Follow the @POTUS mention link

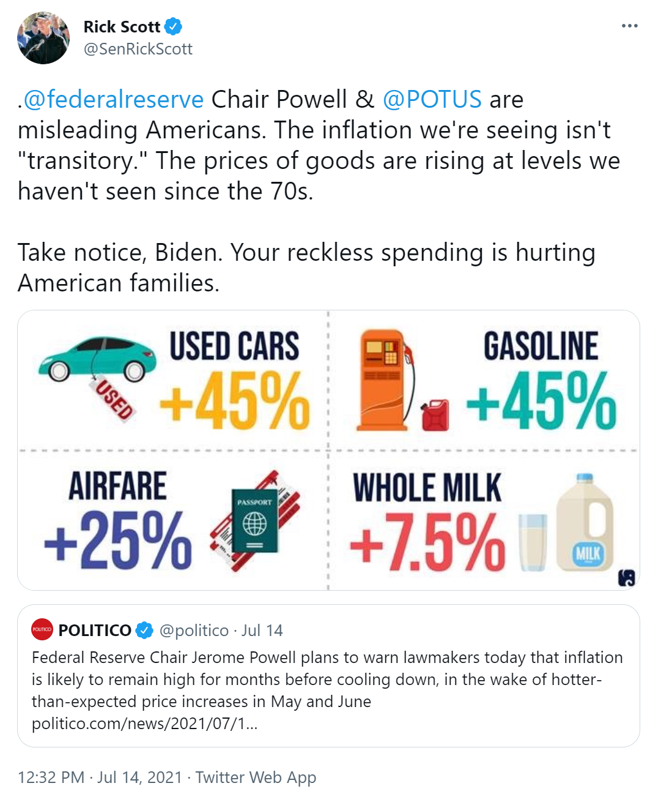click(432, 99)
